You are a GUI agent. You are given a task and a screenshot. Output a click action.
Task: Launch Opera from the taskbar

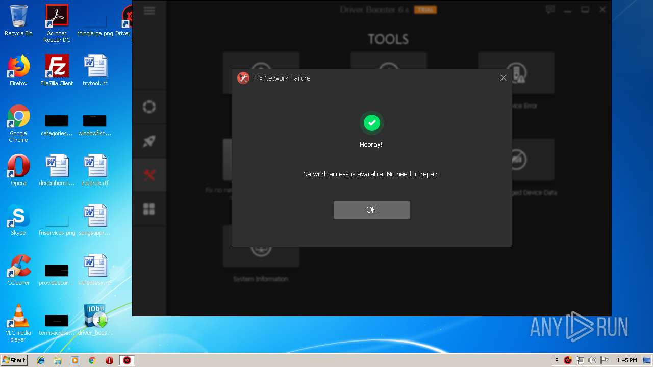tap(109, 360)
